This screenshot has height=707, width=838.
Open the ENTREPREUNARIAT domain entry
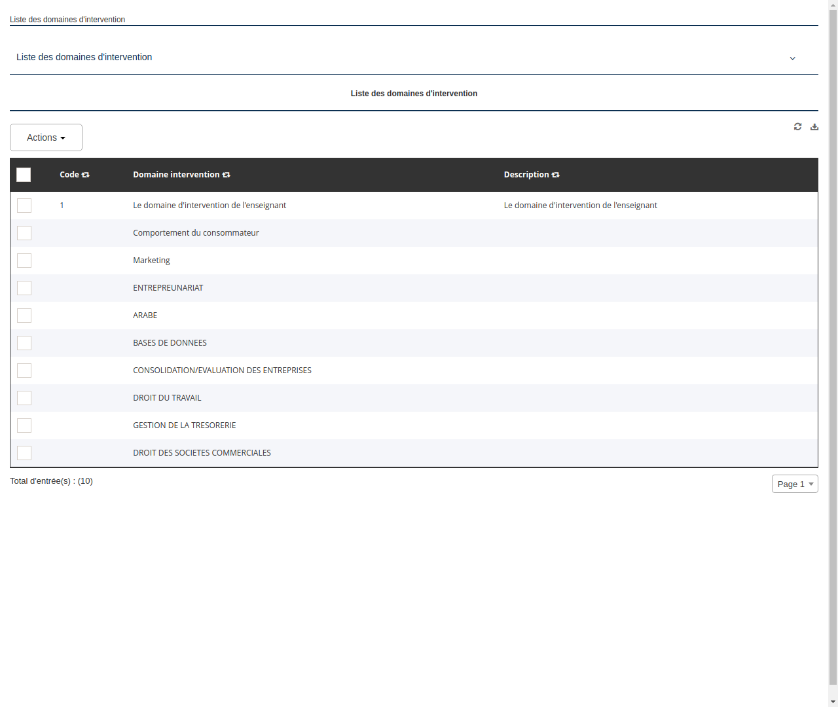[168, 287]
